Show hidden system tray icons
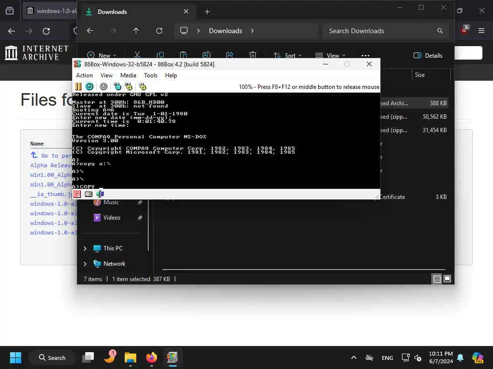 354,357
